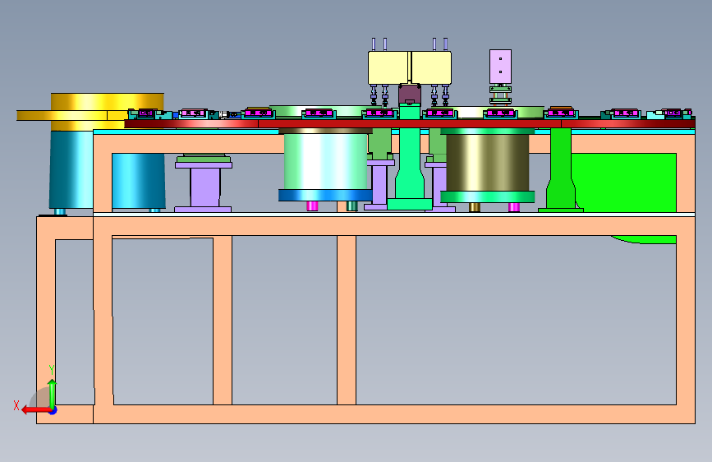Select the green flange under olive drum

pyautogui.click(x=487, y=196)
